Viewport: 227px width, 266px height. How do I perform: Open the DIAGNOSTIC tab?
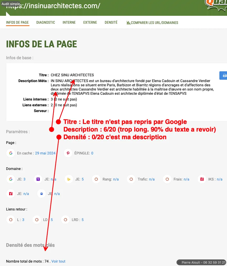point(46,23)
